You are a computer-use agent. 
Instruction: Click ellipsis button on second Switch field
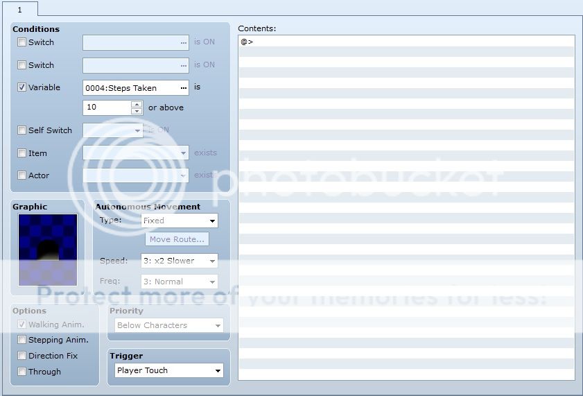tap(183, 65)
